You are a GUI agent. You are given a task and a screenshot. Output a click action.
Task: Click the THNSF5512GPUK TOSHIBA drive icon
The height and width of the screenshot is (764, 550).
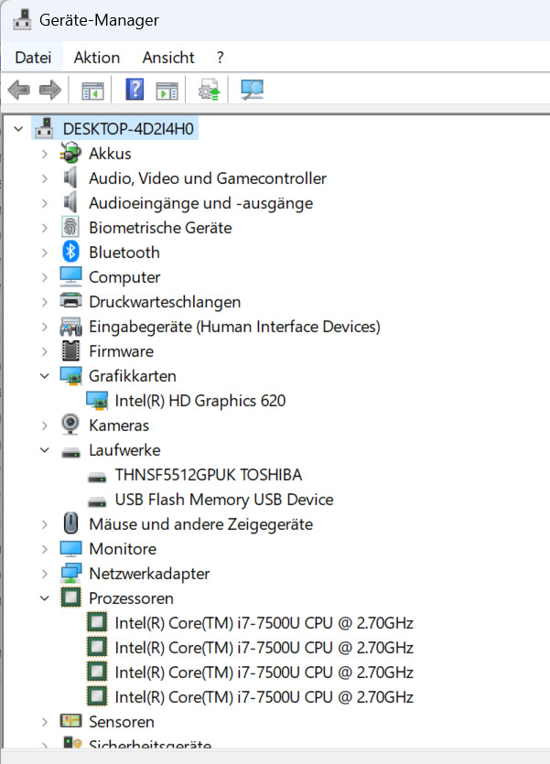(x=96, y=477)
